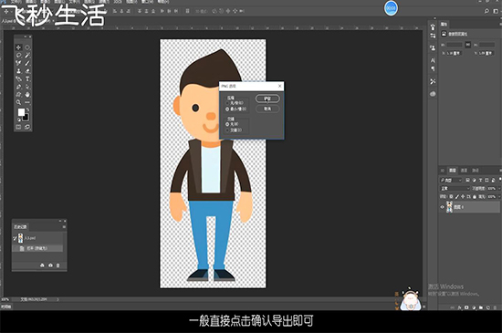Open the Edit Toolbar three-dots button

pos(27,102)
